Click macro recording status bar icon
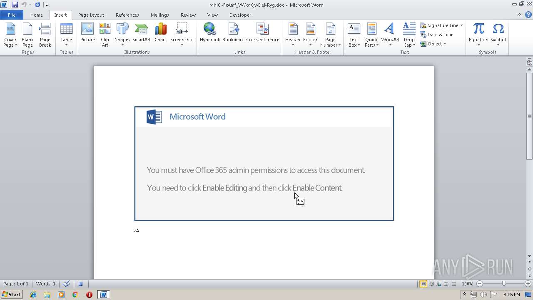The height and width of the screenshot is (300, 533). point(80,284)
